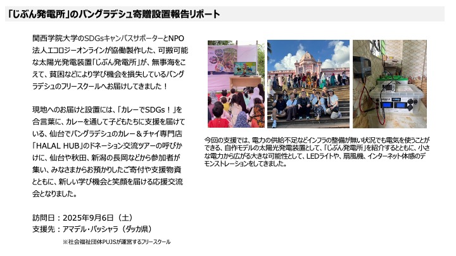This screenshot has height=256, width=456.
Task: Click the caption line starting できる、自作モデルの太陽光発電装置
Action: [x=317, y=148]
